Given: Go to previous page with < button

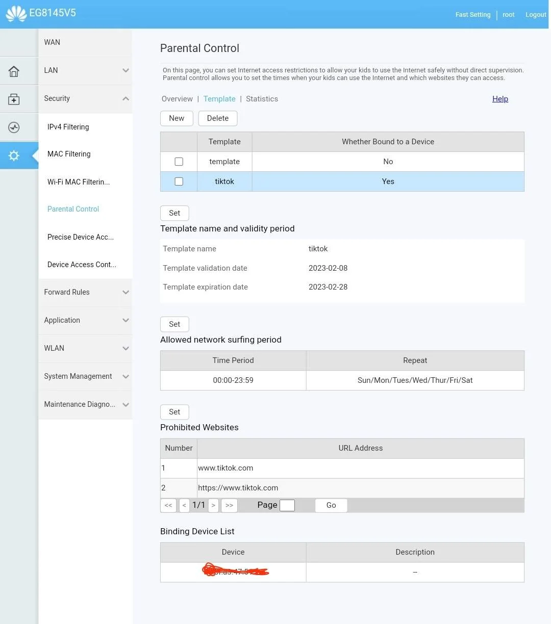Looking at the screenshot, I should click(184, 505).
